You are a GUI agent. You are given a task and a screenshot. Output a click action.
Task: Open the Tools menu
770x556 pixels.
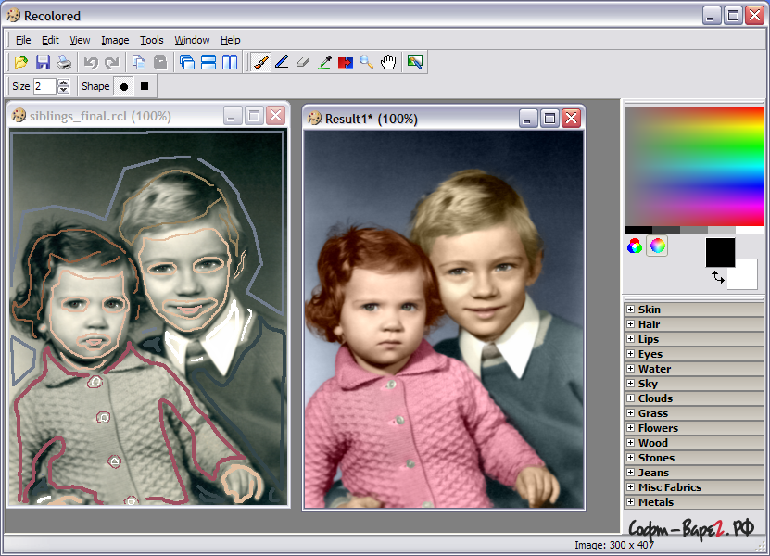pos(151,40)
